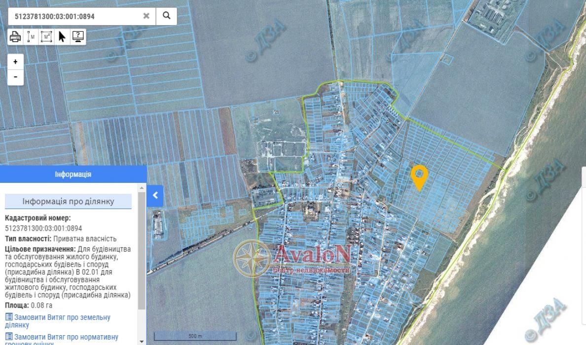Open the Інформація panel header tab

[x=73, y=174]
